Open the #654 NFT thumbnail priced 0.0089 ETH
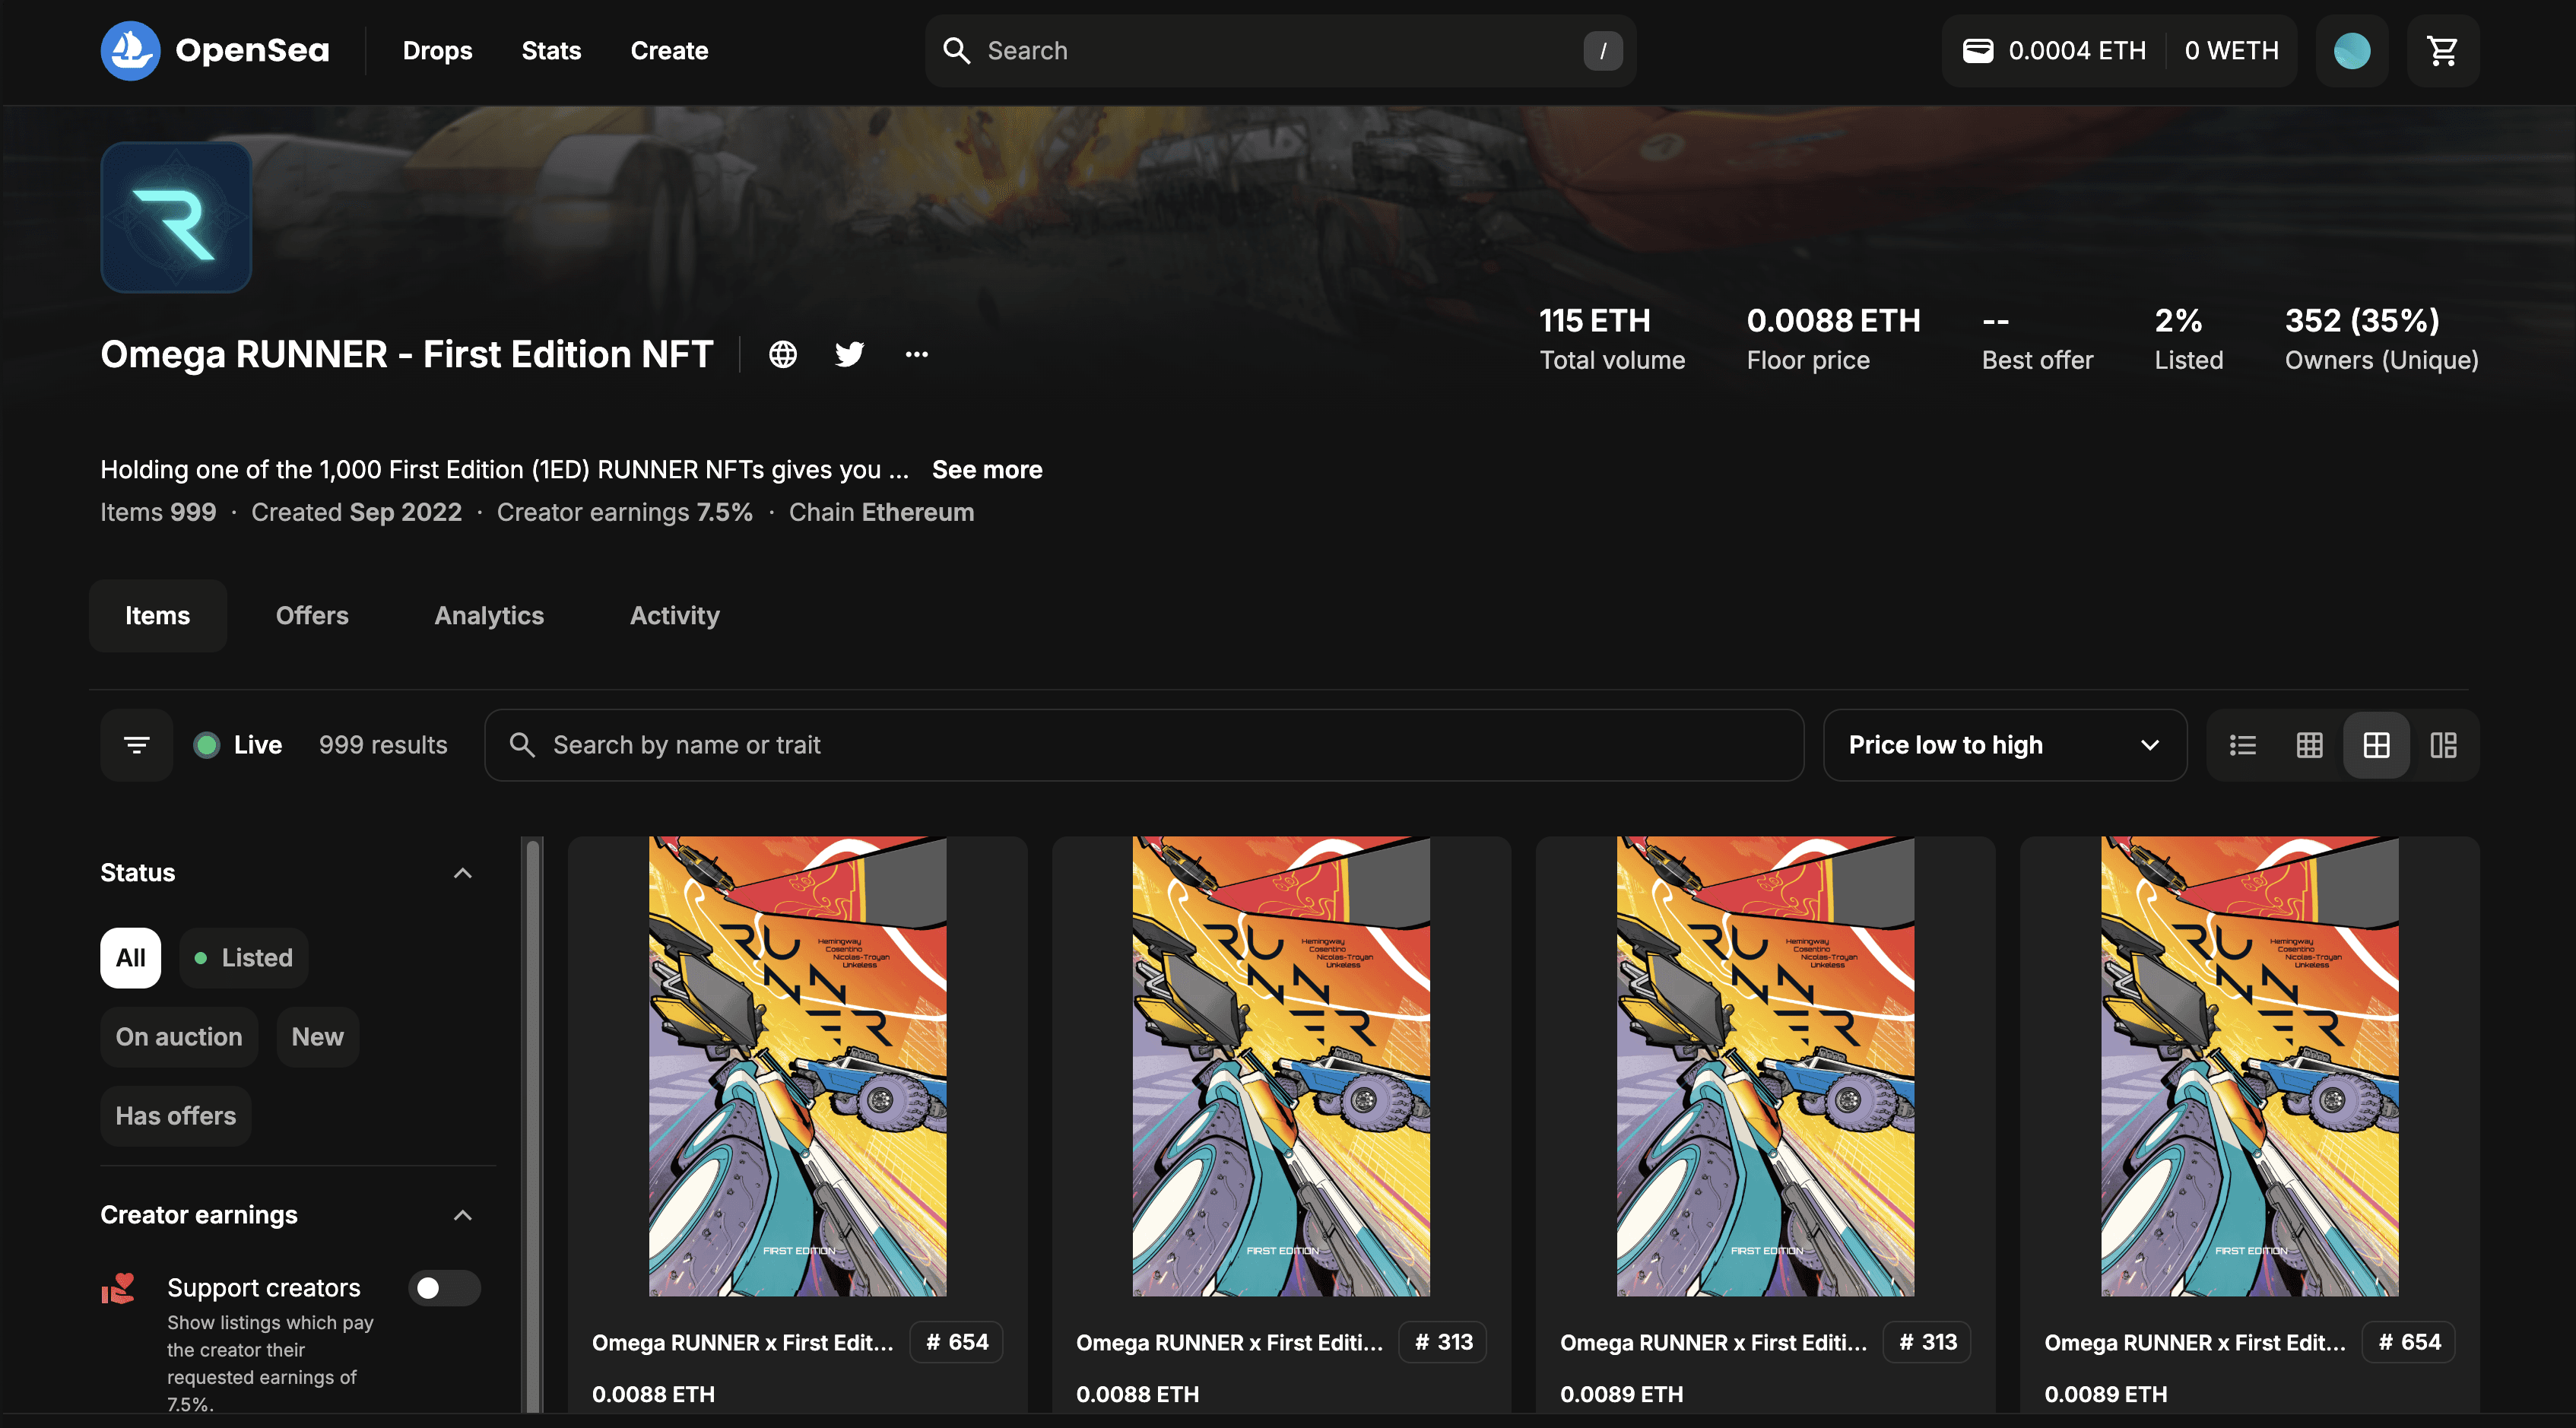The width and height of the screenshot is (2576, 1428). coord(2249,1066)
